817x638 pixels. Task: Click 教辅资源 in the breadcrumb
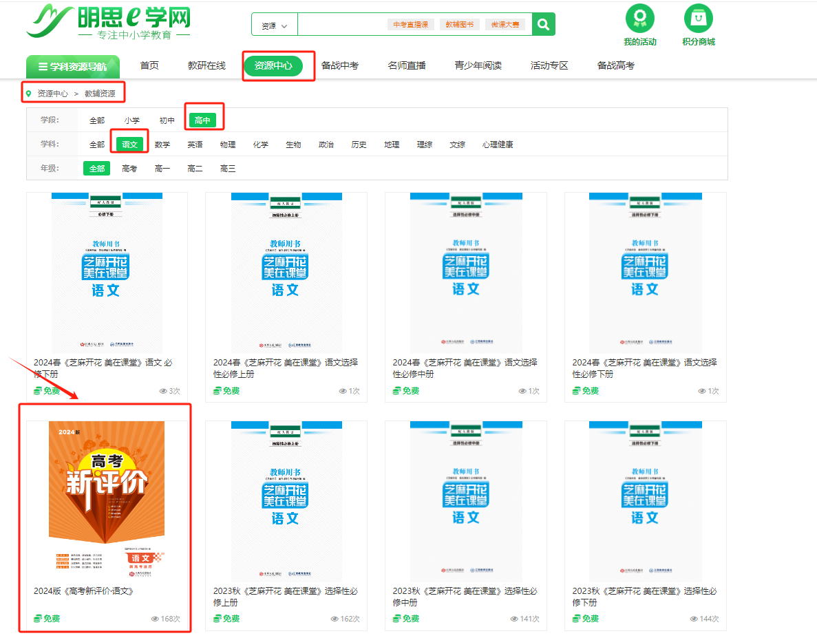(x=100, y=94)
